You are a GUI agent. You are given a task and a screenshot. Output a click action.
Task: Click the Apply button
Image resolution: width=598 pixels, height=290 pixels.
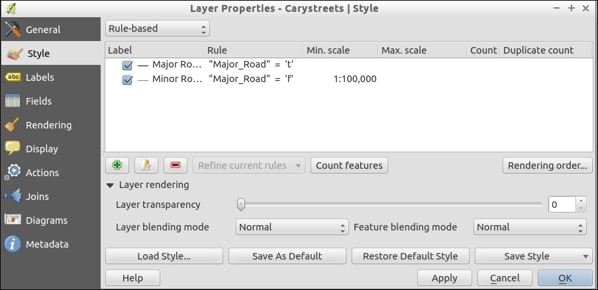[444, 278]
